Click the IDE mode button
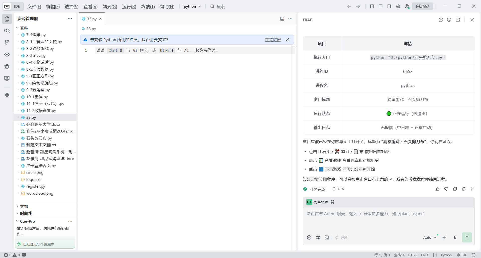Screen dimensions: 481x258 [x=13, y=7]
